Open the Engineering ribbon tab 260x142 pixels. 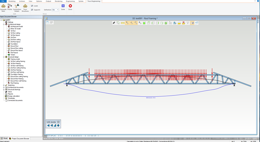point(70,1)
